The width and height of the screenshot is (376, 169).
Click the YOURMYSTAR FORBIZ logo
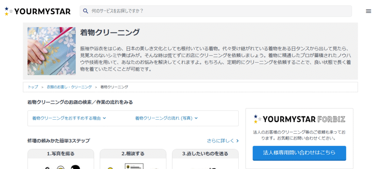[x=299, y=119]
